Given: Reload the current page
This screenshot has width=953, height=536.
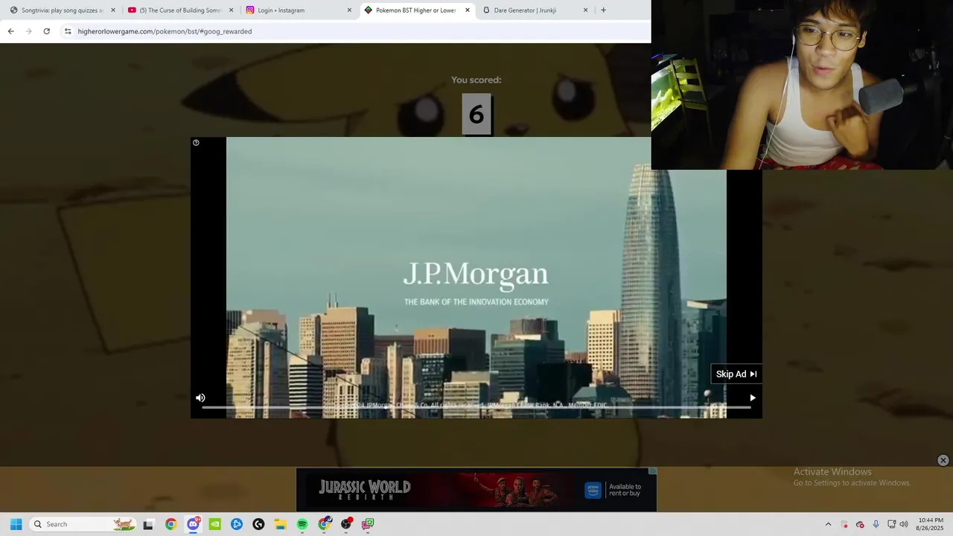Looking at the screenshot, I should [x=46, y=31].
